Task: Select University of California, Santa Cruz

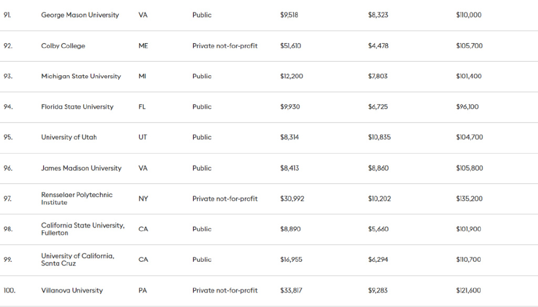Action: coord(77,259)
